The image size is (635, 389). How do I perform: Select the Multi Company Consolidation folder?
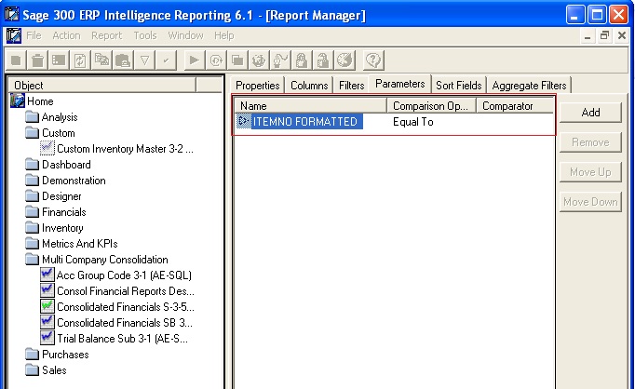[105, 259]
